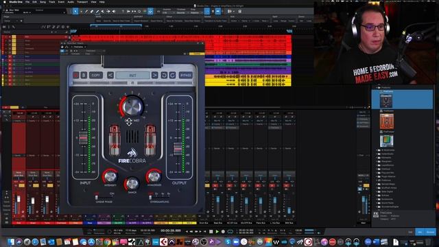Select the Bend tool in the toolbar
This screenshot has height=247, width=439.
[108, 12]
